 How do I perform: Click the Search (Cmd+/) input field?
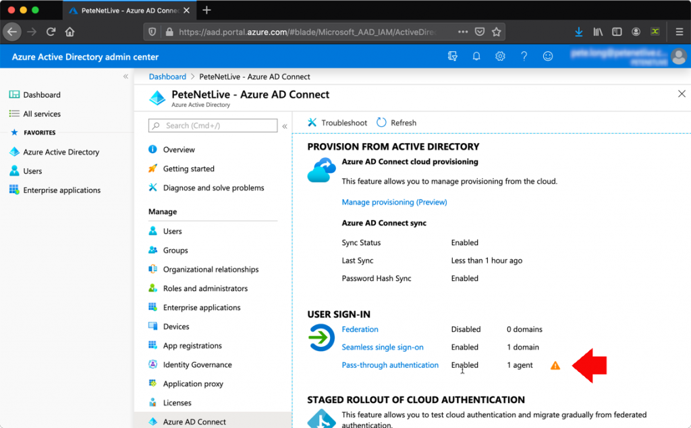[x=213, y=126]
